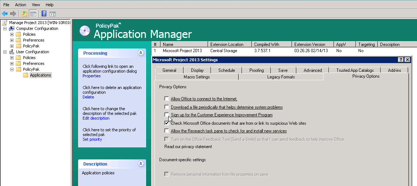
Task: Collapse the Processing panel chevron
Action: (x=141, y=53)
